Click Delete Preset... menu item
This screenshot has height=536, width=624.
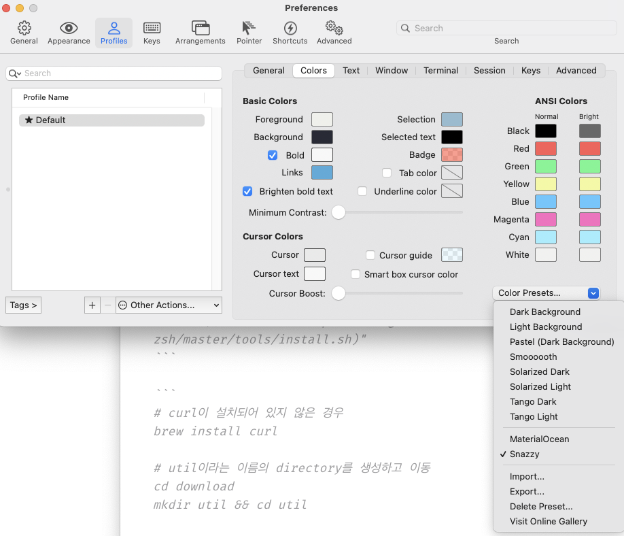point(559,507)
